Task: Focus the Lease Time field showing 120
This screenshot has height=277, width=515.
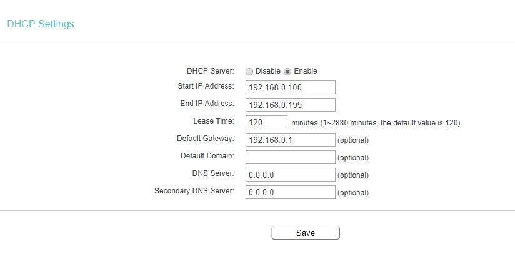Action: click(266, 122)
